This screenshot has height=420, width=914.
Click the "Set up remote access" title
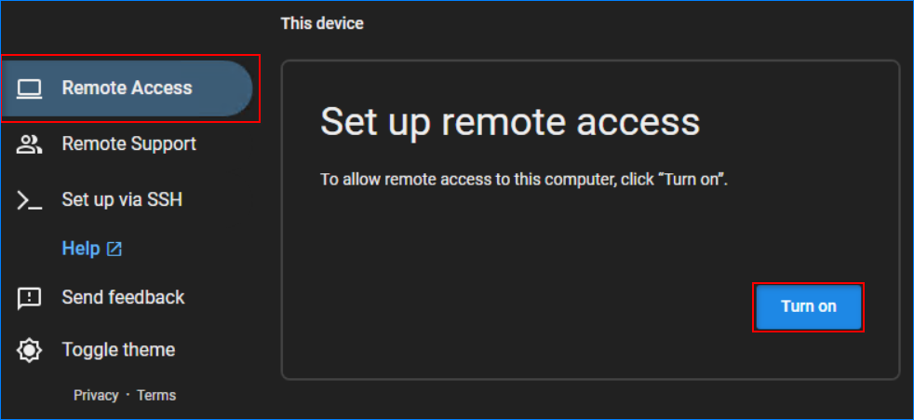pos(509,122)
